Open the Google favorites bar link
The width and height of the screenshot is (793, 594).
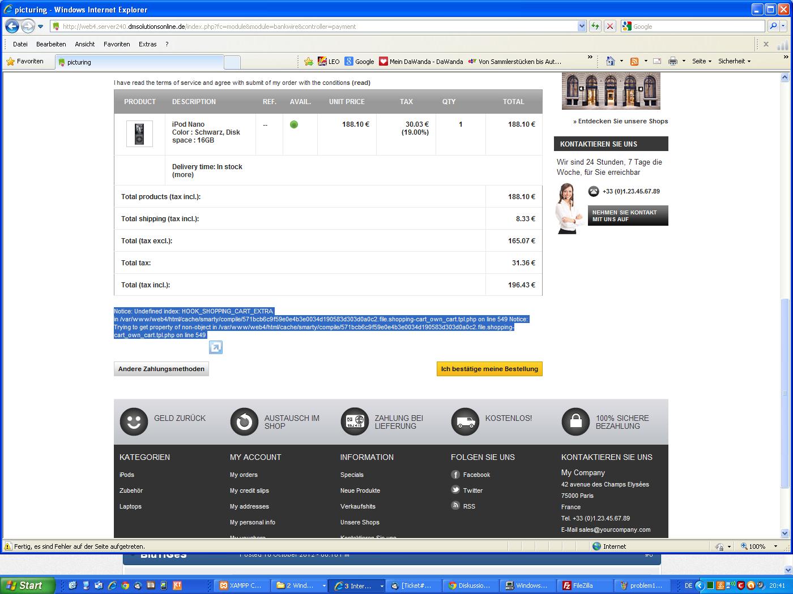coord(359,62)
